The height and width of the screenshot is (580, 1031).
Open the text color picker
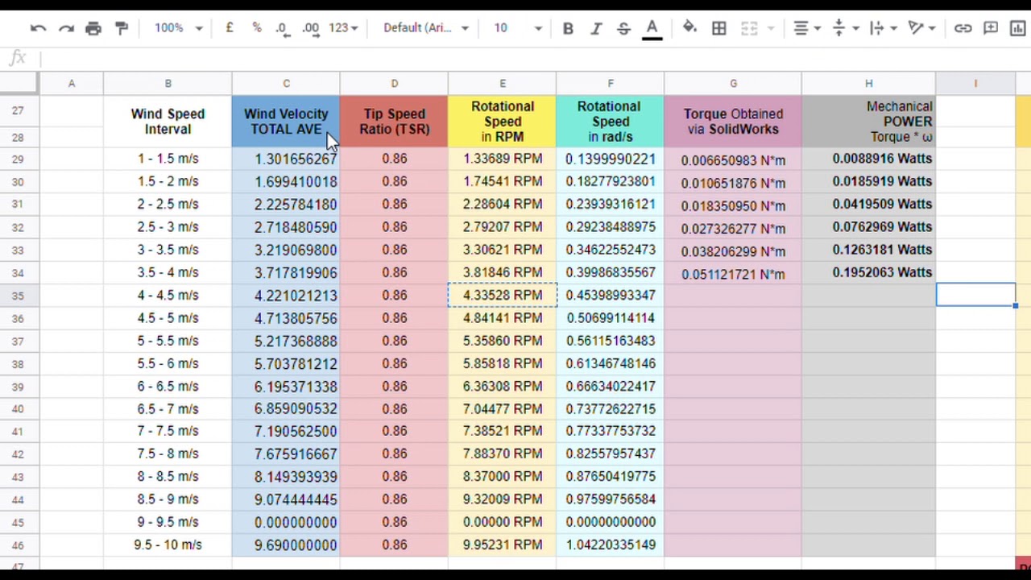click(652, 28)
